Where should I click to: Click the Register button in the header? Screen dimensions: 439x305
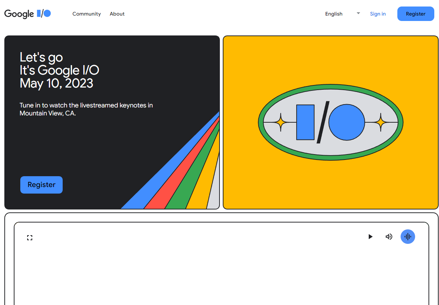point(415,14)
